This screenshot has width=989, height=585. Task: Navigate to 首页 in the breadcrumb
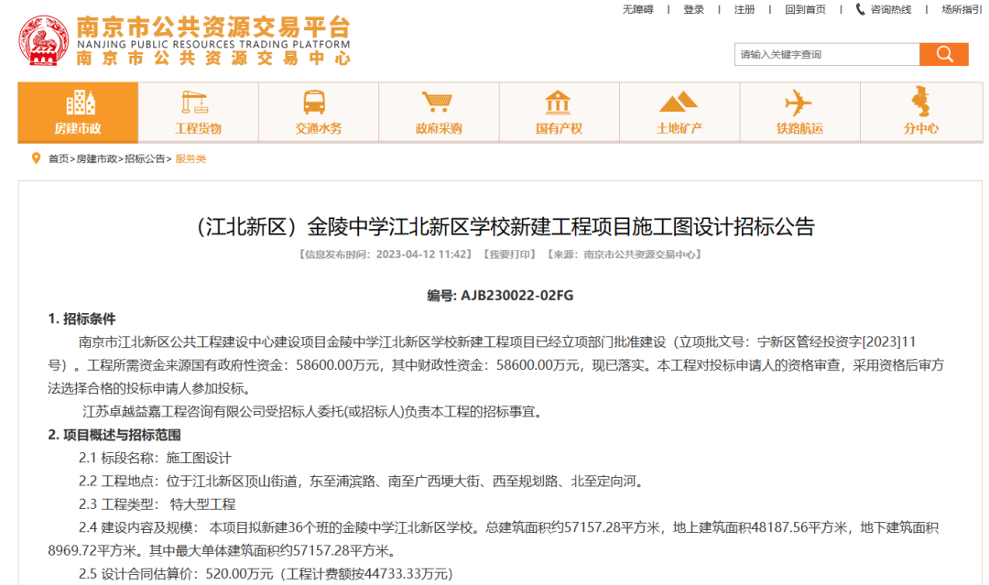click(x=59, y=159)
